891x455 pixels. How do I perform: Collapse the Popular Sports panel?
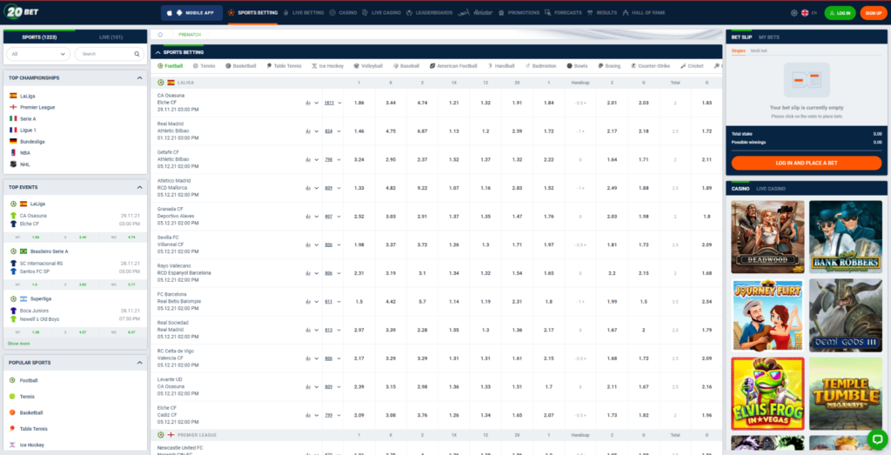(x=139, y=363)
